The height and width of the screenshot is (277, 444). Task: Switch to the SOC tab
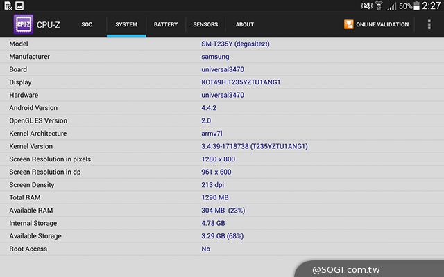pos(87,25)
